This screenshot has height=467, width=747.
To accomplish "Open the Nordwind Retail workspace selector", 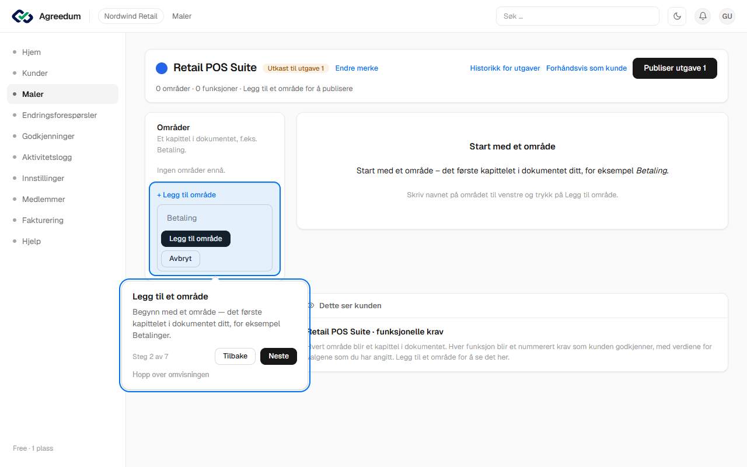I will 131,16.
